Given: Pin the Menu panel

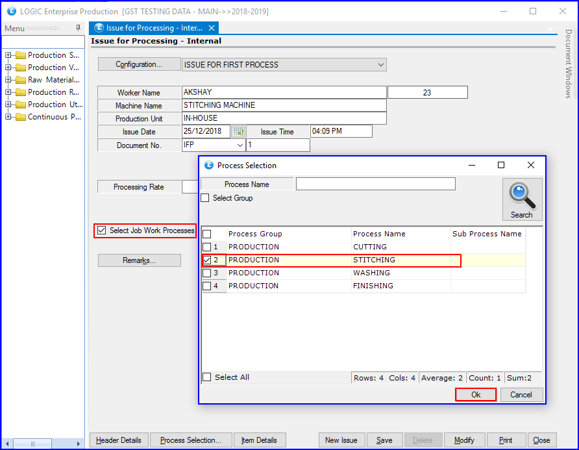Looking at the screenshot, I should 78,28.
